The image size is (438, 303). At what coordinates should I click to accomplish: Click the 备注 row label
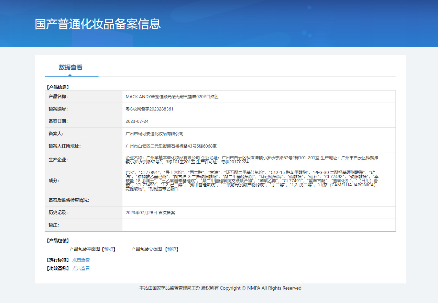click(x=53, y=225)
